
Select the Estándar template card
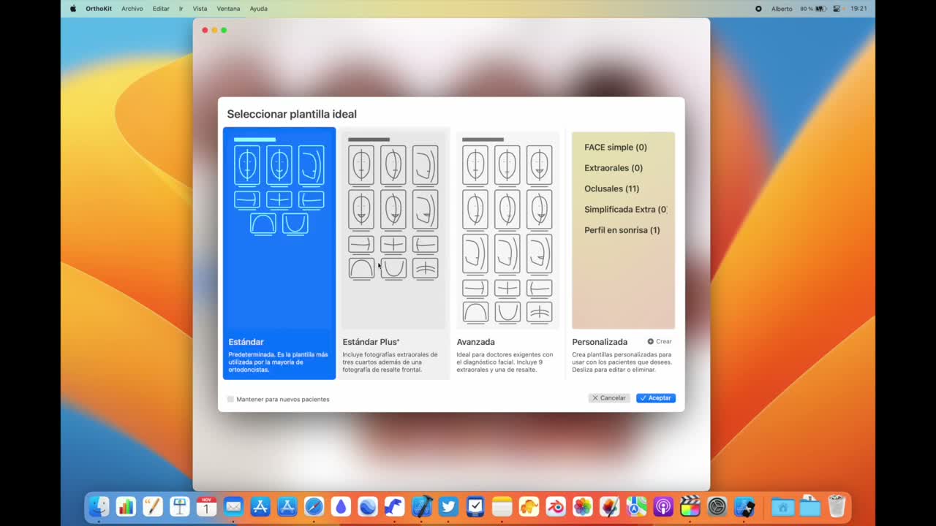279,253
